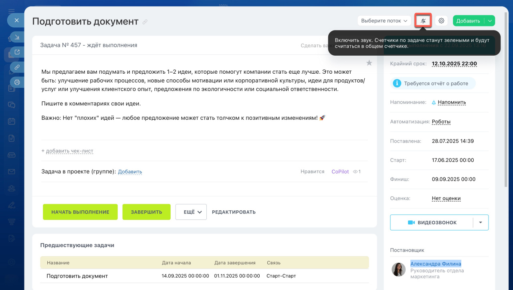Click the print task icon
The height and width of the screenshot is (290, 513).
pyautogui.click(x=17, y=82)
